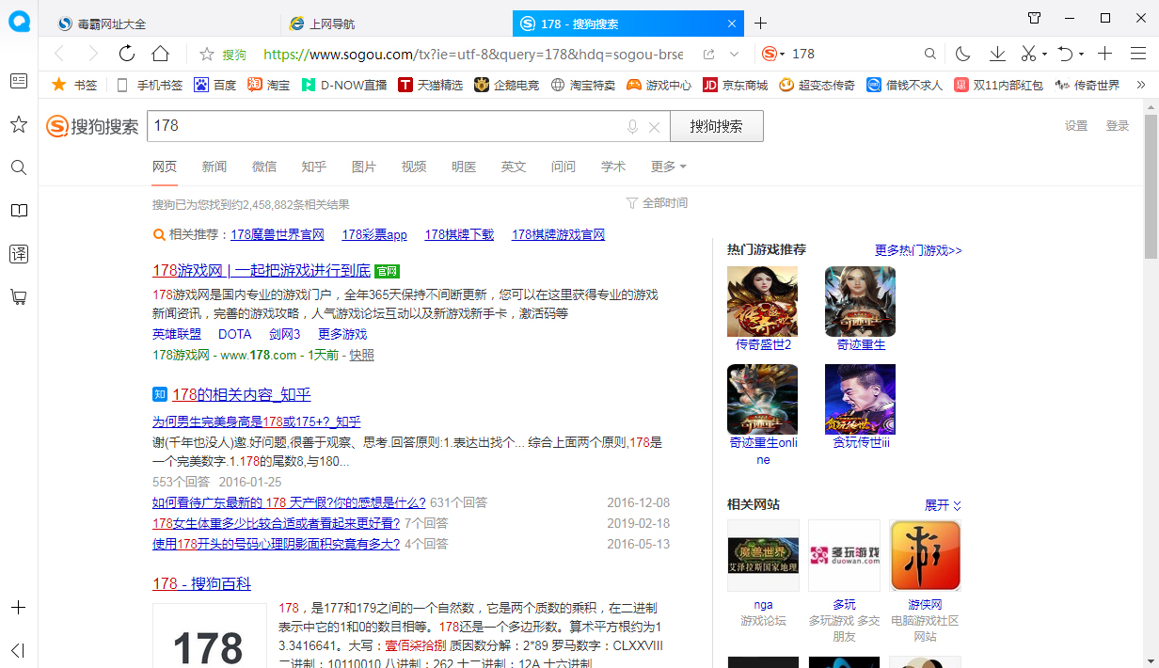Select the translate tool in the left sidebar
Viewport: 1159px width, 668px height.
pos(19,254)
